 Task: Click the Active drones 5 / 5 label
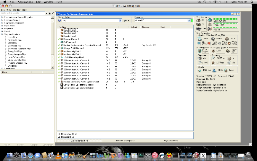(x=80, y=141)
